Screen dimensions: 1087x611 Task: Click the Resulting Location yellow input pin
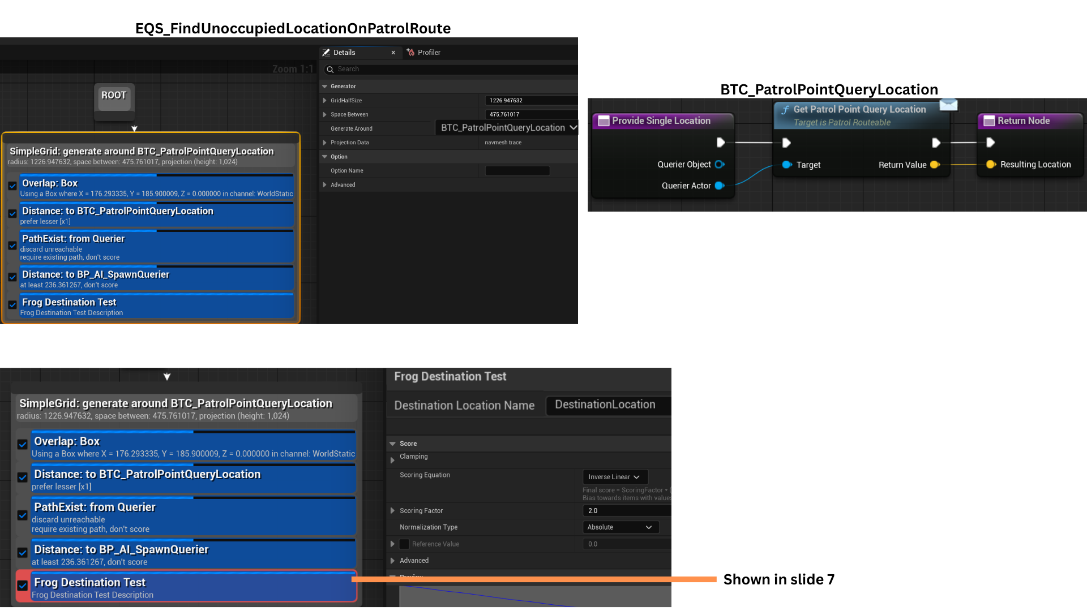click(x=991, y=165)
